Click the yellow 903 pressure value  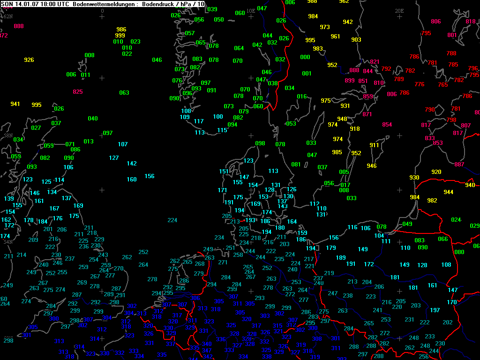click(x=356, y=40)
